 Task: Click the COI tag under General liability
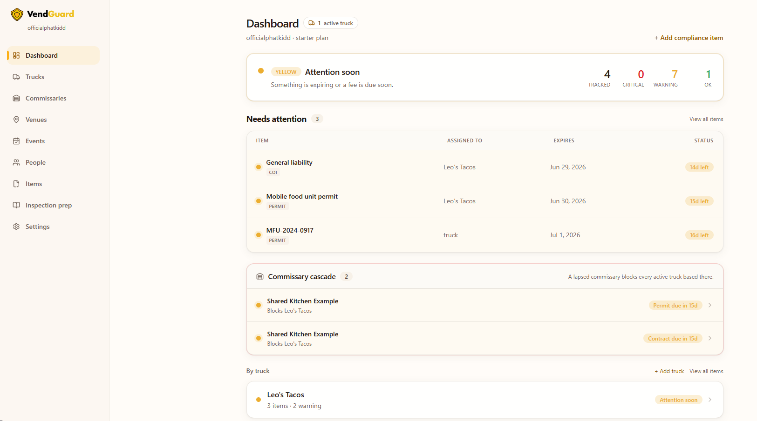tap(273, 173)
